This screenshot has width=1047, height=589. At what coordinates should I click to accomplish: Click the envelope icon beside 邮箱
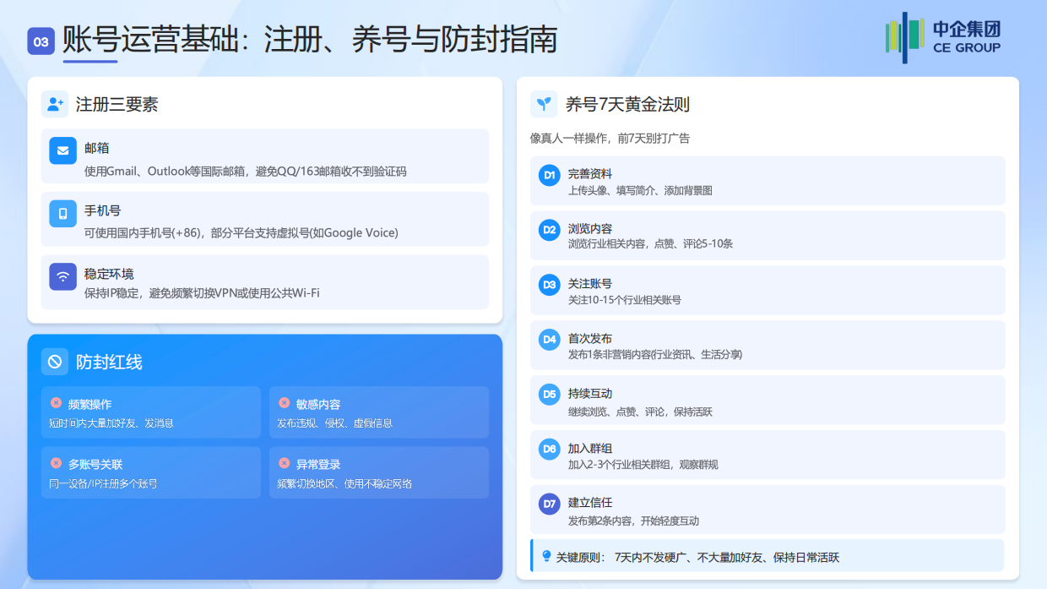pyautogui.click(x=62, y=151)
